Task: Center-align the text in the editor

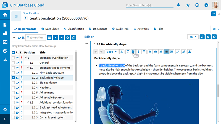Action: click(156, 52)
